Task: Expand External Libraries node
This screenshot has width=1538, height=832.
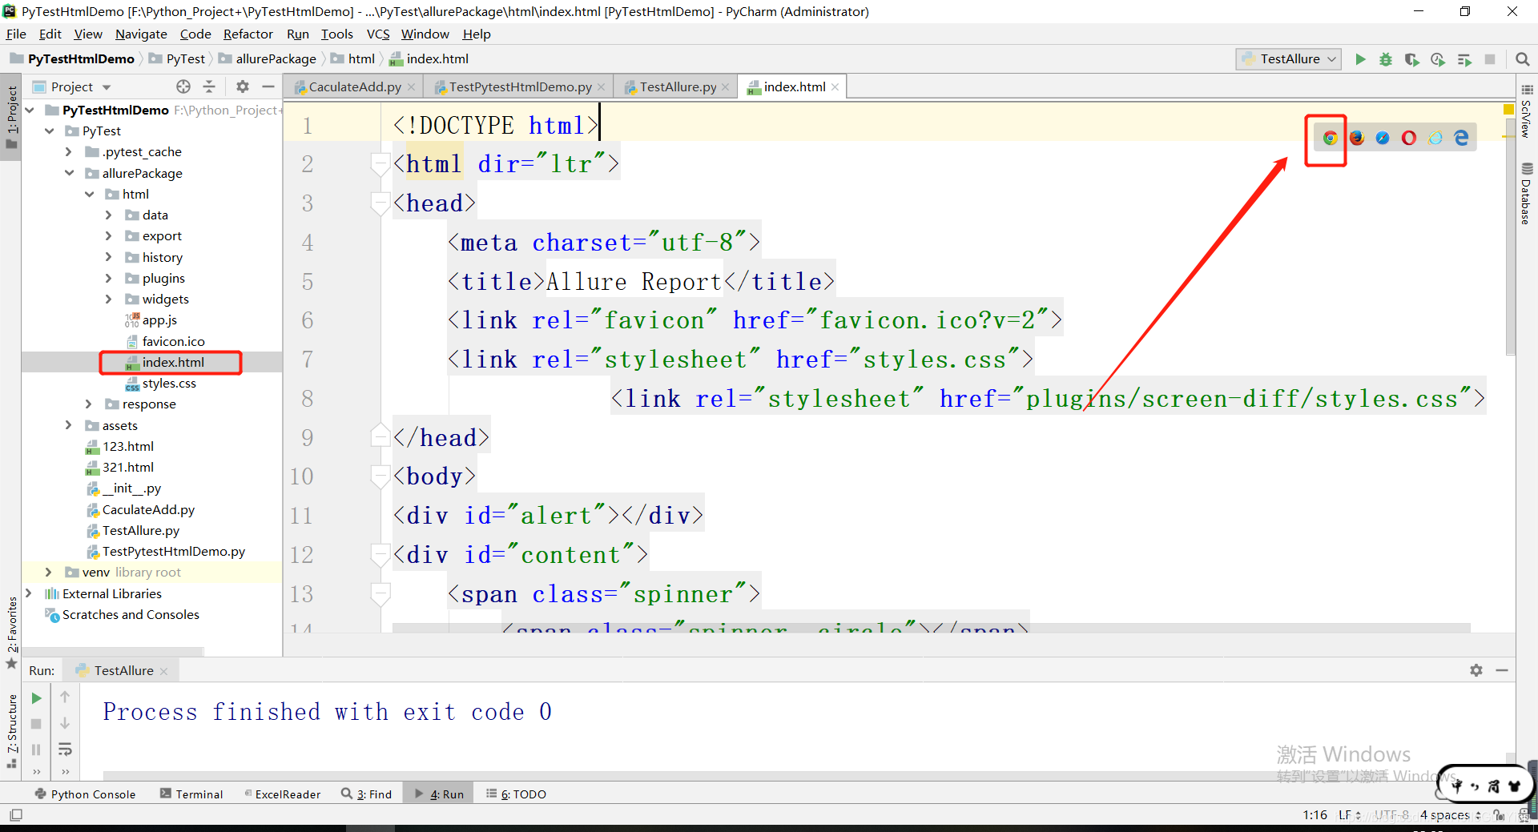Action: click(30, 593)
